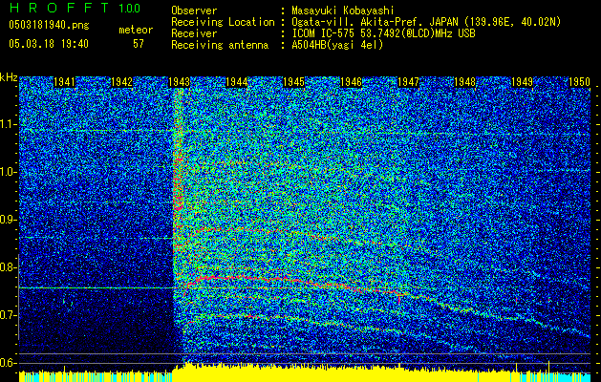Click the 1950 time marker
Image resolution: width=601 pixels, height=382 pixels.
point(579,82)
